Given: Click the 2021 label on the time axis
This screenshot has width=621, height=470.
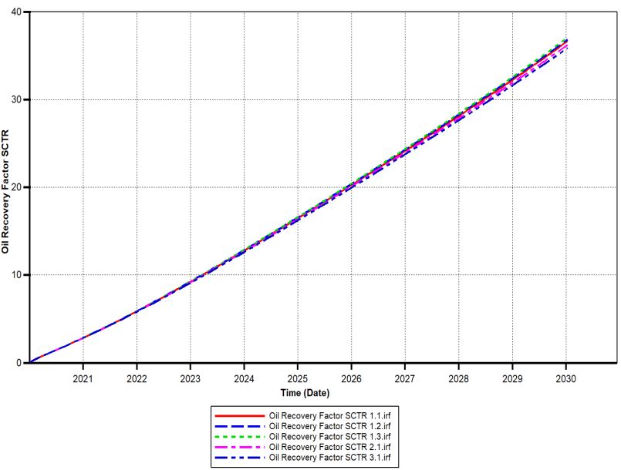Looking at the screenshot, I should click(83, 378).
